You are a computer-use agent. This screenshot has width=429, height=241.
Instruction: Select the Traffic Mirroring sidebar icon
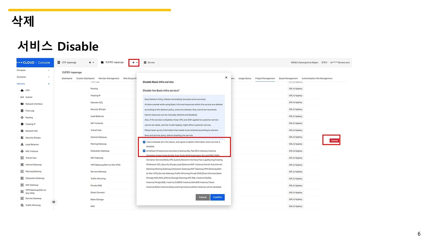tap(22, 205)
